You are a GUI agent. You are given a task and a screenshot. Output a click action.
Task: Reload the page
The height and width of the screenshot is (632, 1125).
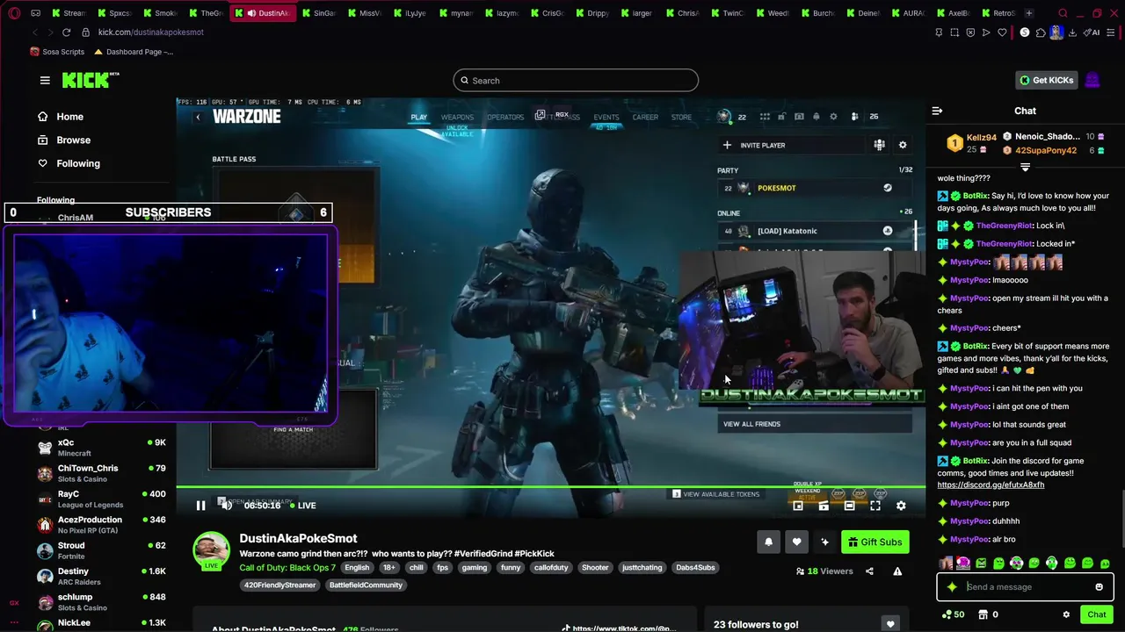[x=66, y=32]
